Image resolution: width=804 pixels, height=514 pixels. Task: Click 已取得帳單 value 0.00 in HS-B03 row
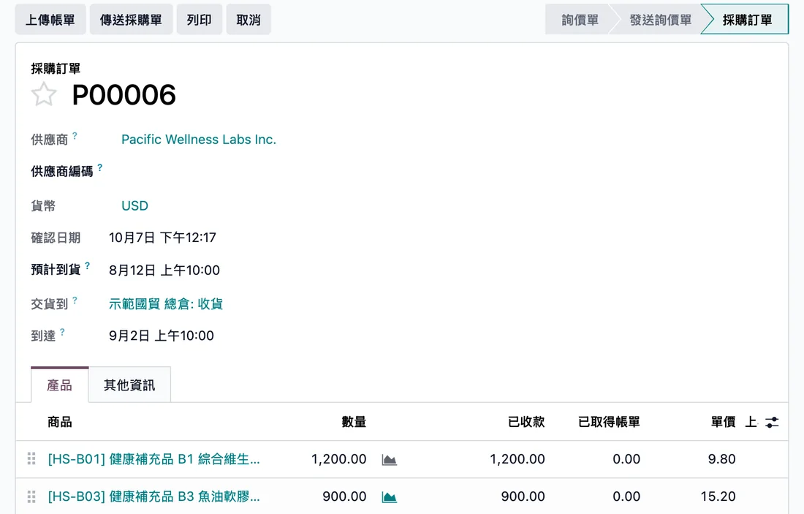point(626,496)
